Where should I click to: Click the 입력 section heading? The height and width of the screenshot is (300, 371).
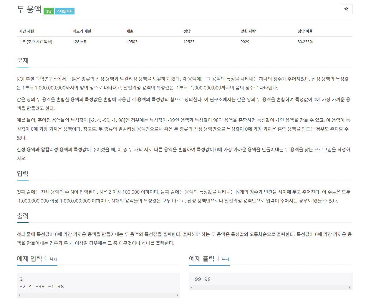[23, 174]
